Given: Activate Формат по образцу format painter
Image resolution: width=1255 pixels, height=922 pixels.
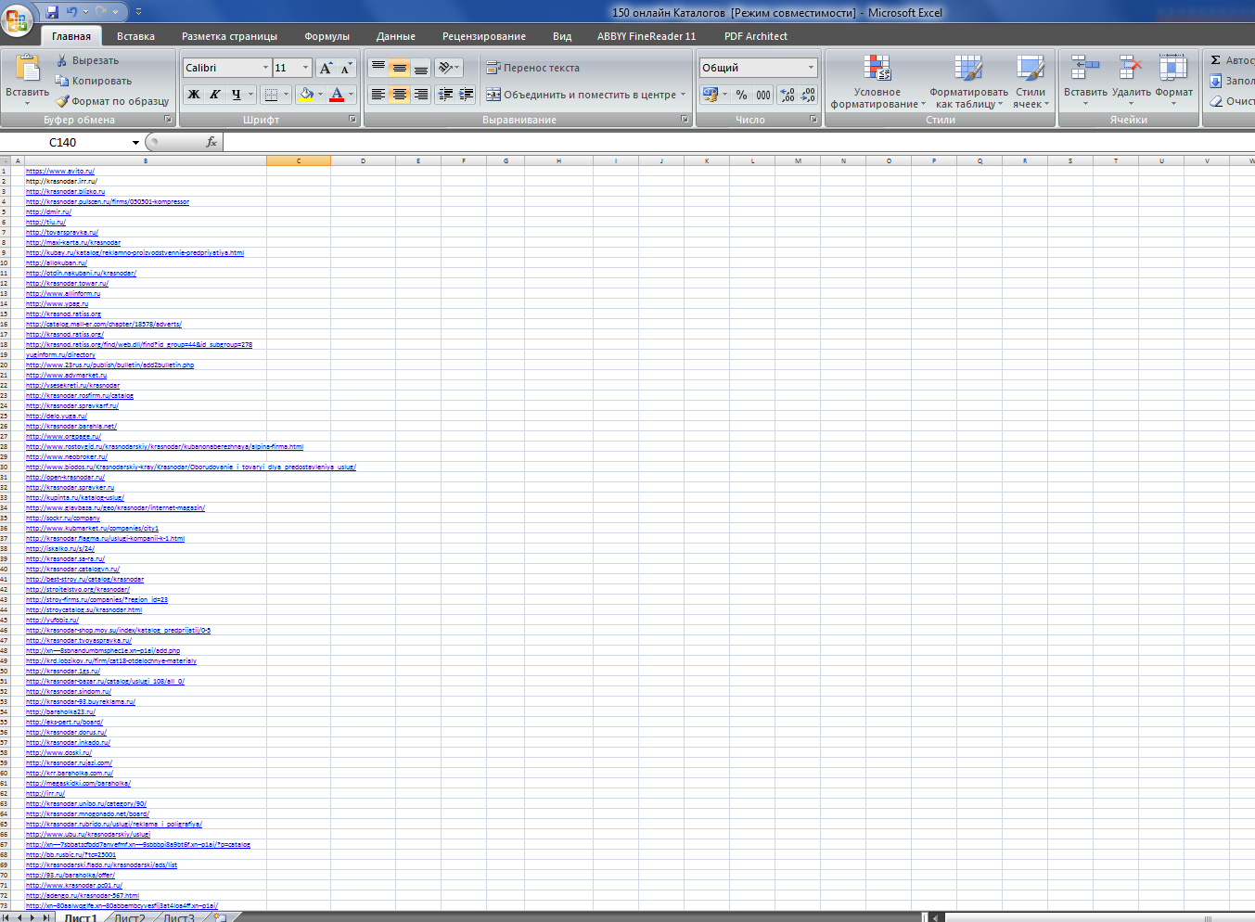Looking at the screenshot, I should (112, 101).
